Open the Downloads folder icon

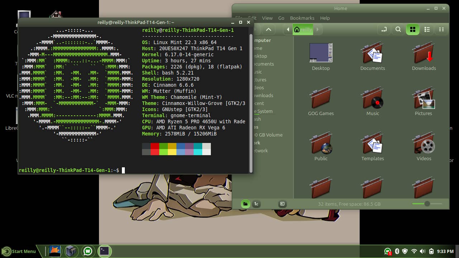click(423, 53)
